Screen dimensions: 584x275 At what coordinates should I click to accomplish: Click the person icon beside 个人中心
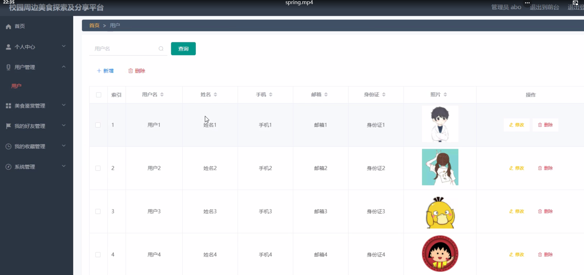click(x=9, y=47)
